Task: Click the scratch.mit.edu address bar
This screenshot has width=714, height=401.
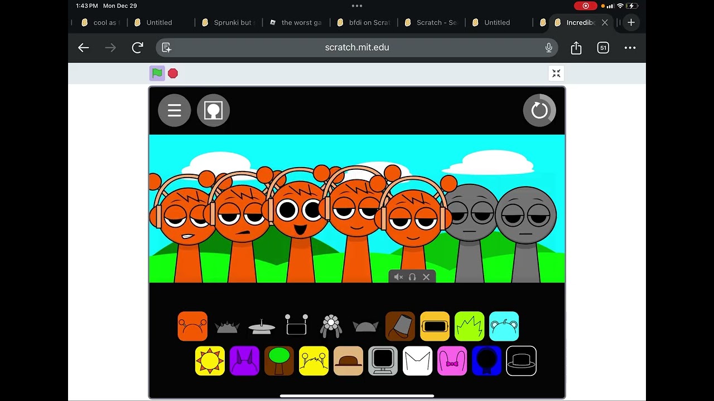Action: coord(357,48)
